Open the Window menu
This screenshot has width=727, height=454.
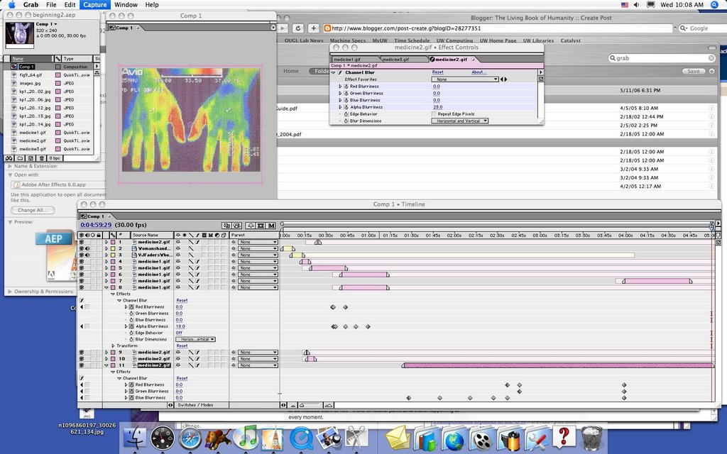point(126,5)
